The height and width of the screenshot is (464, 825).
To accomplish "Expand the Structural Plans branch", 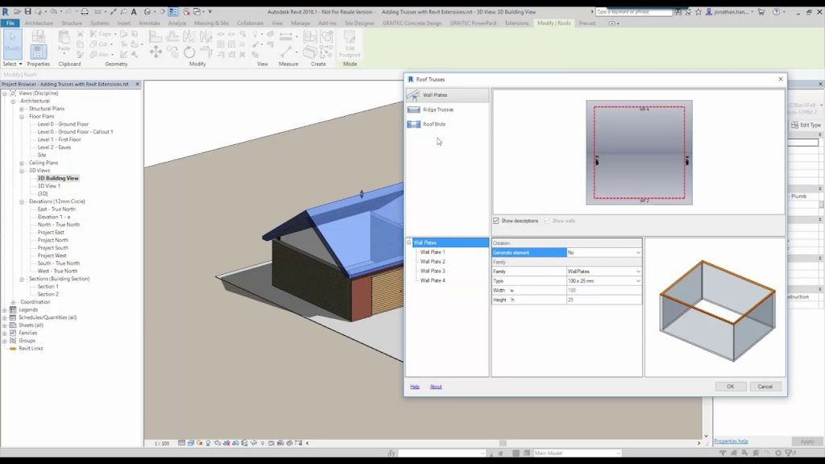I will (x=22, y=109).
